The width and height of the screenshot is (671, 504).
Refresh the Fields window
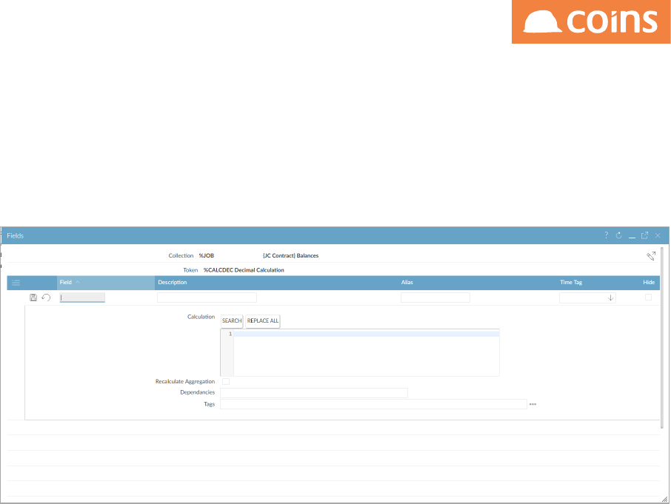(619, 235)
